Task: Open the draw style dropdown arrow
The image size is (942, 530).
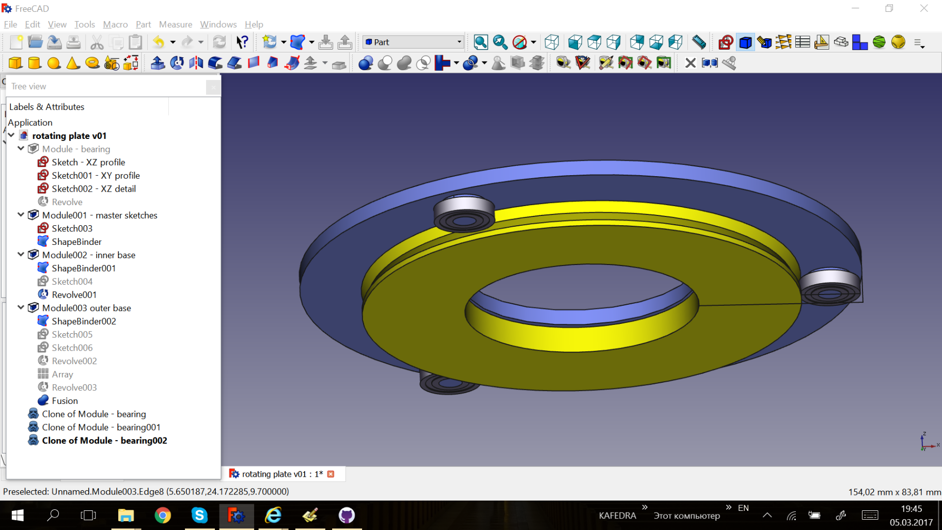Action: [x=533, y=42]
